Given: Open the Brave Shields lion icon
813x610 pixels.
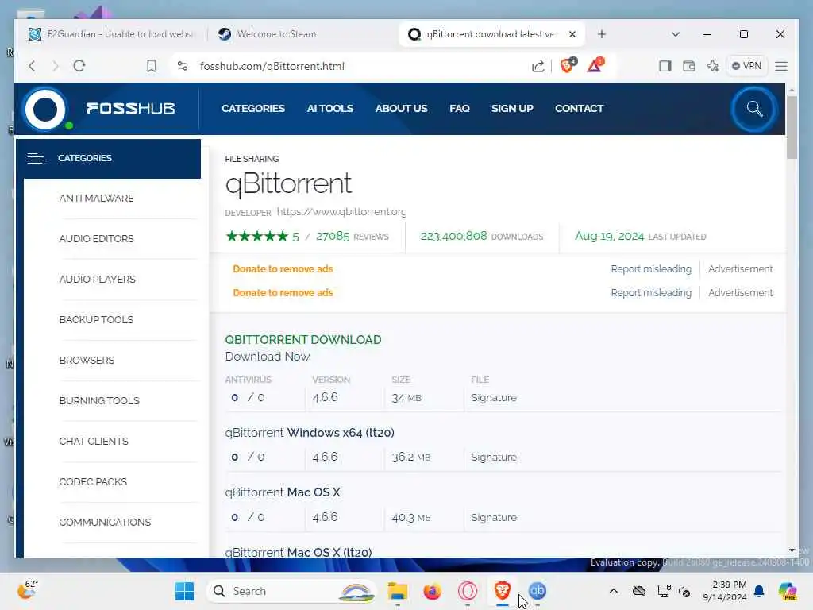Looking at the screenshot, I should 568,65.
